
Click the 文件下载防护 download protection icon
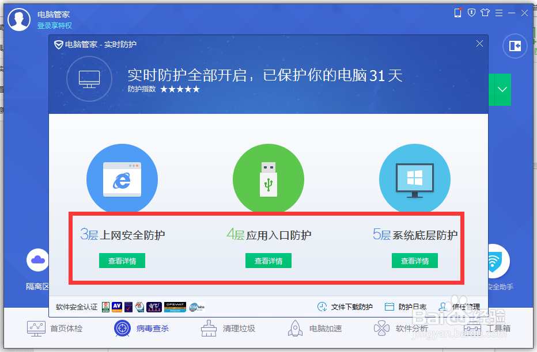pos(323,307)
